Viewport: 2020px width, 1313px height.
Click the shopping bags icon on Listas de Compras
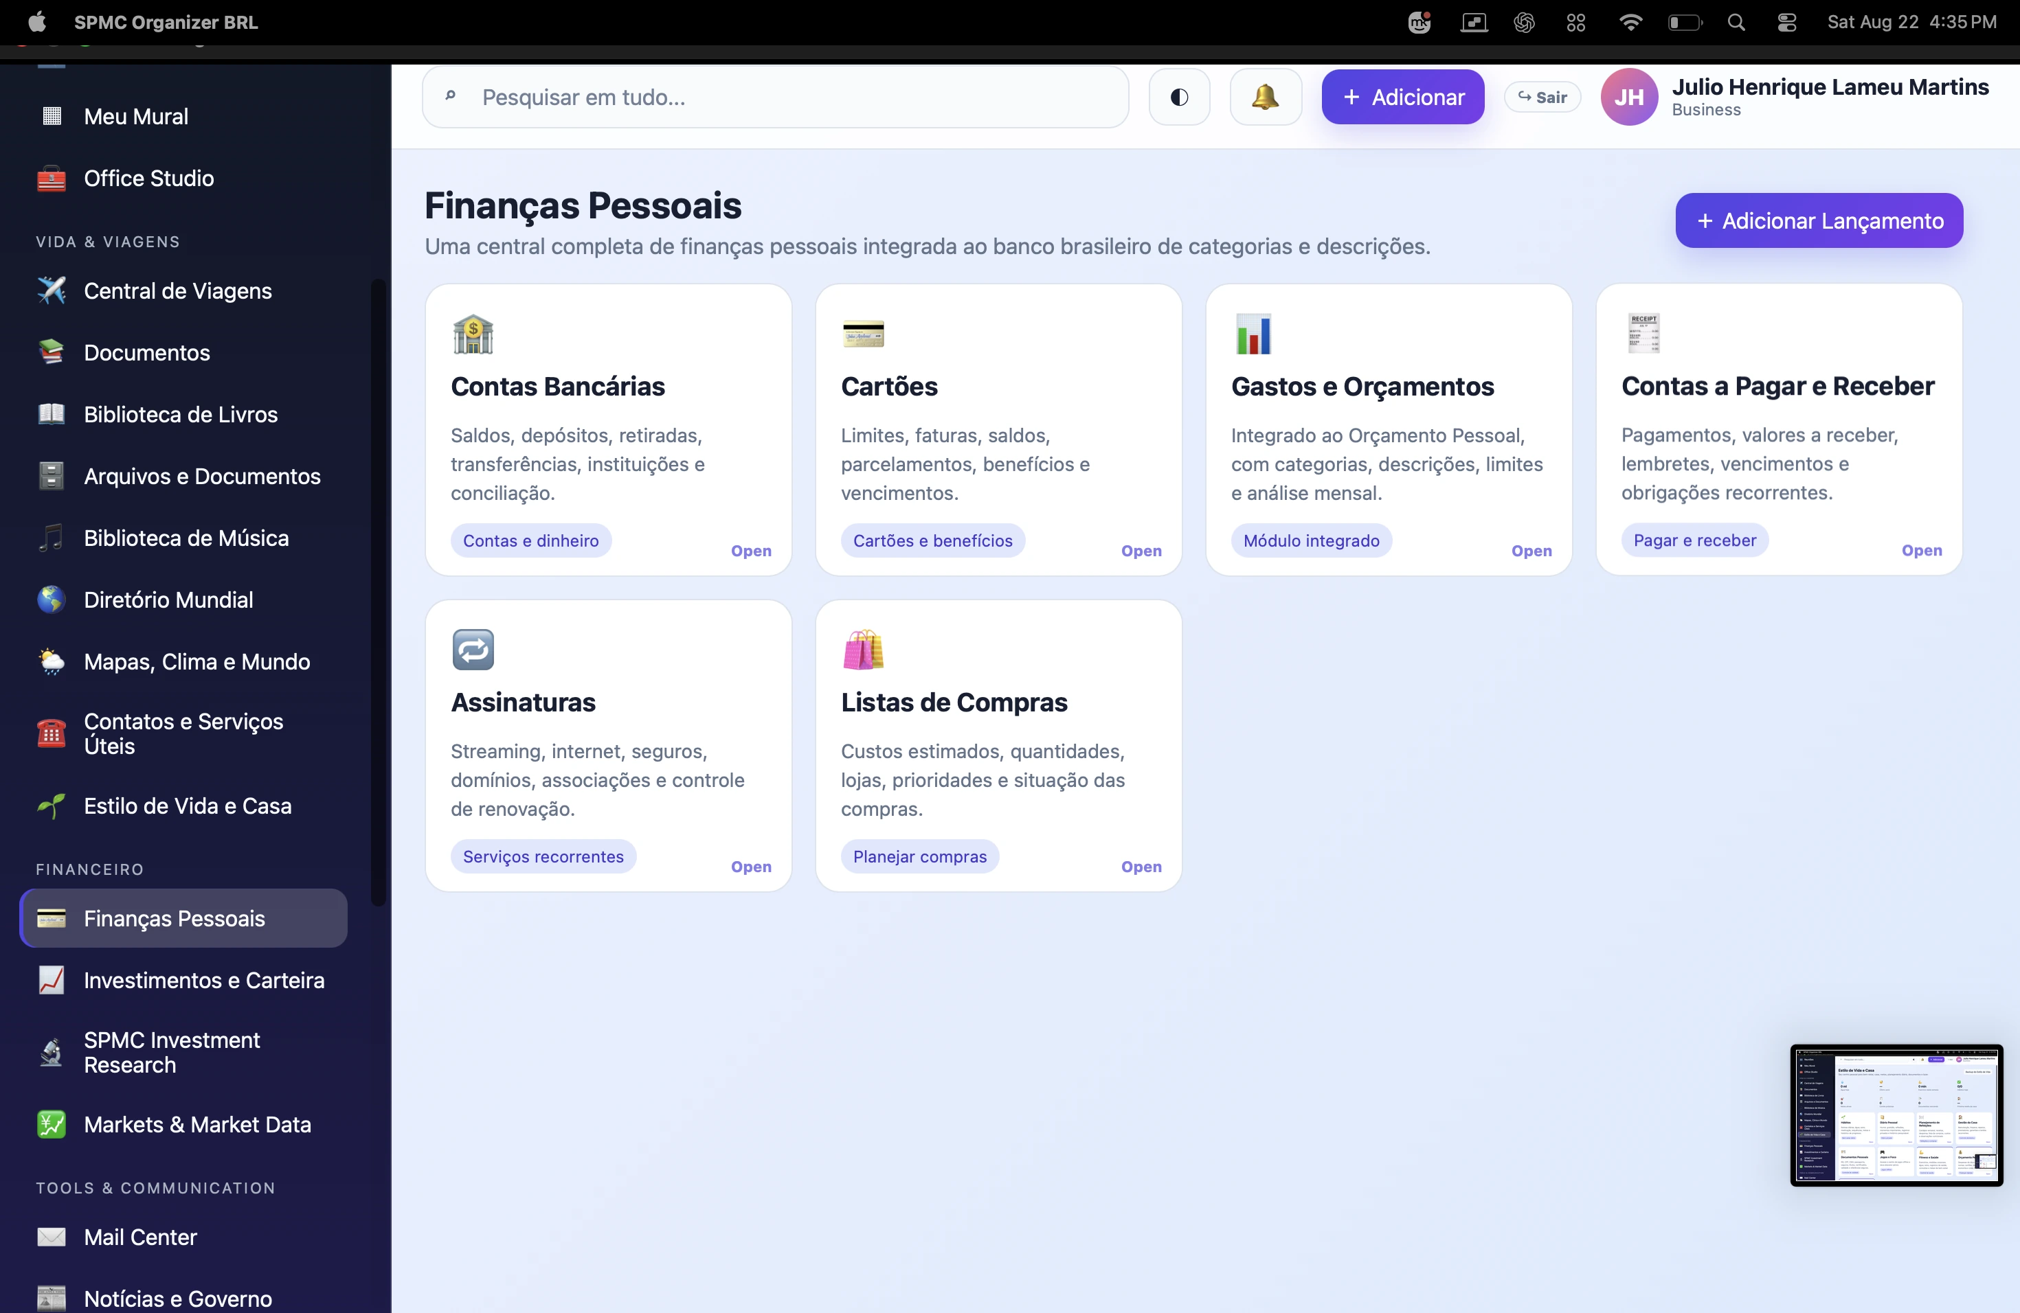pos(864,650)
